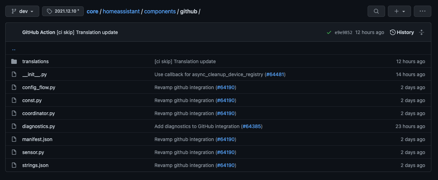Screen dimensions: 438x180
Task: Open #64190 link in manifest.json row
Action: 226,139
